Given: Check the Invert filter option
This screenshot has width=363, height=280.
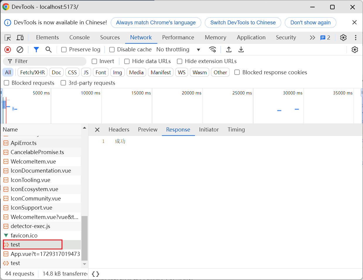Looking at the screenshot, I should tap(94, 61).
